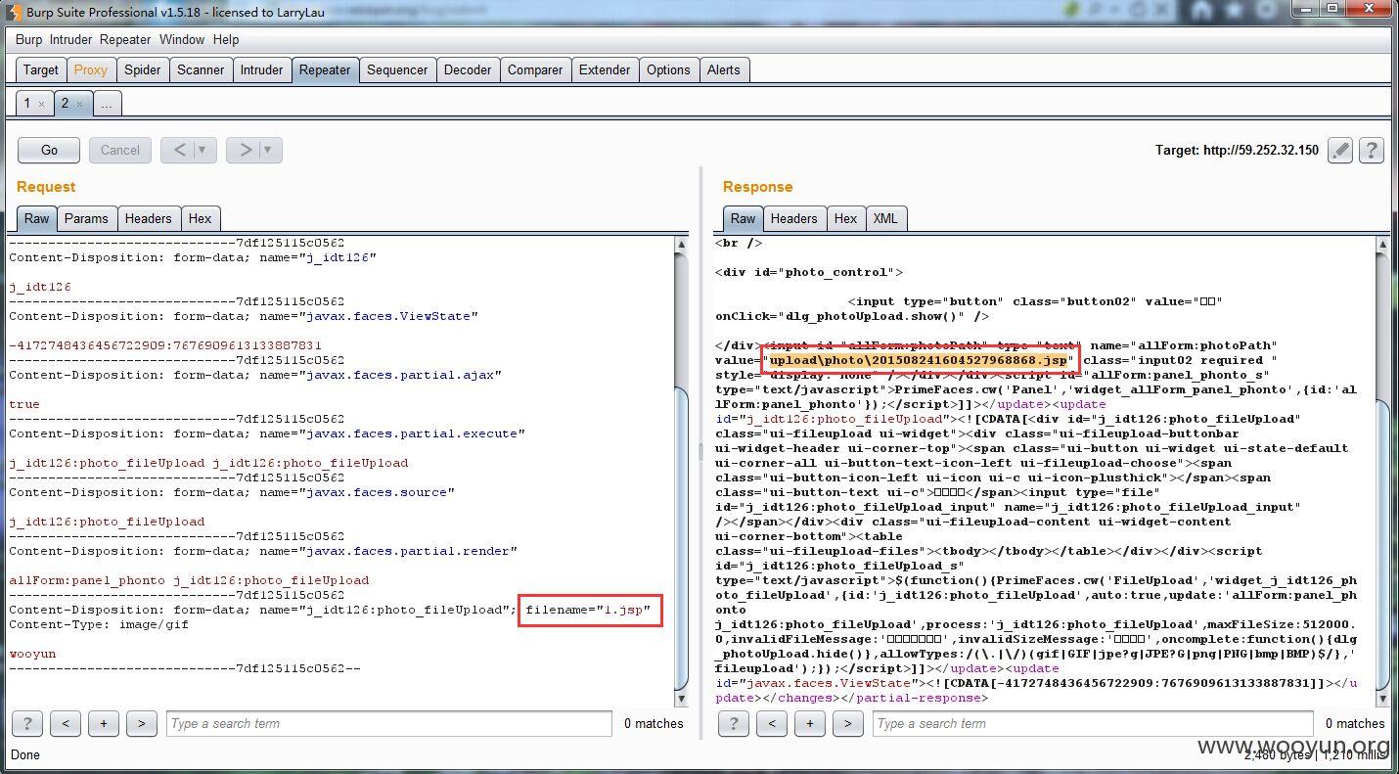Screen dimensions: 1399x774
Task: Edit target with pencil icon
Action: [x=1341, y=150]
